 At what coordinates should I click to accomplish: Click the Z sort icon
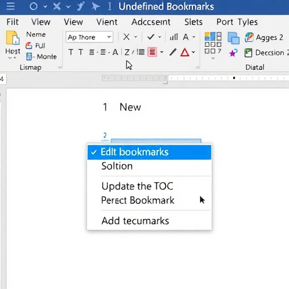pyautogui.click(x=127, y=52)
